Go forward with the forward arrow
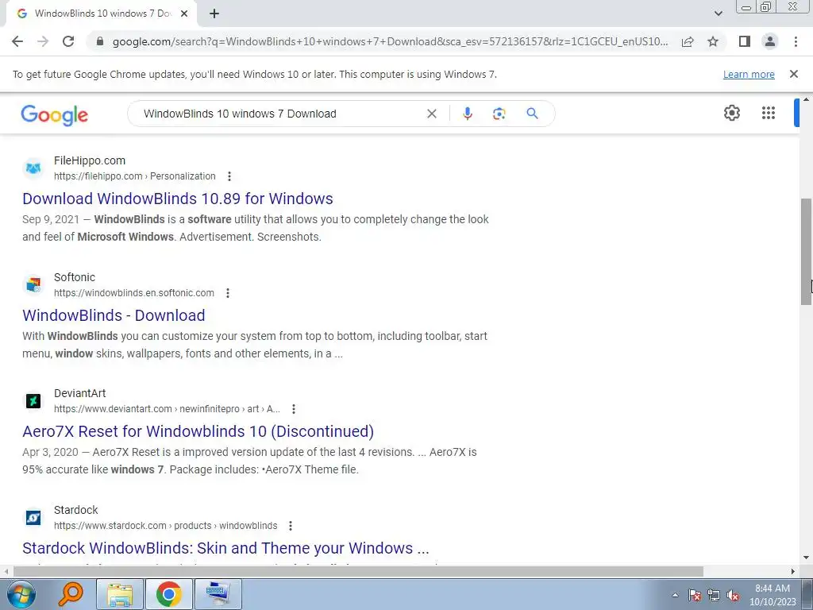This screenshot has height=610, width=813. click(x=43, y=41)
